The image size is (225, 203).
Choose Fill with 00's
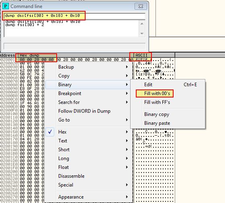click(168, 93)
